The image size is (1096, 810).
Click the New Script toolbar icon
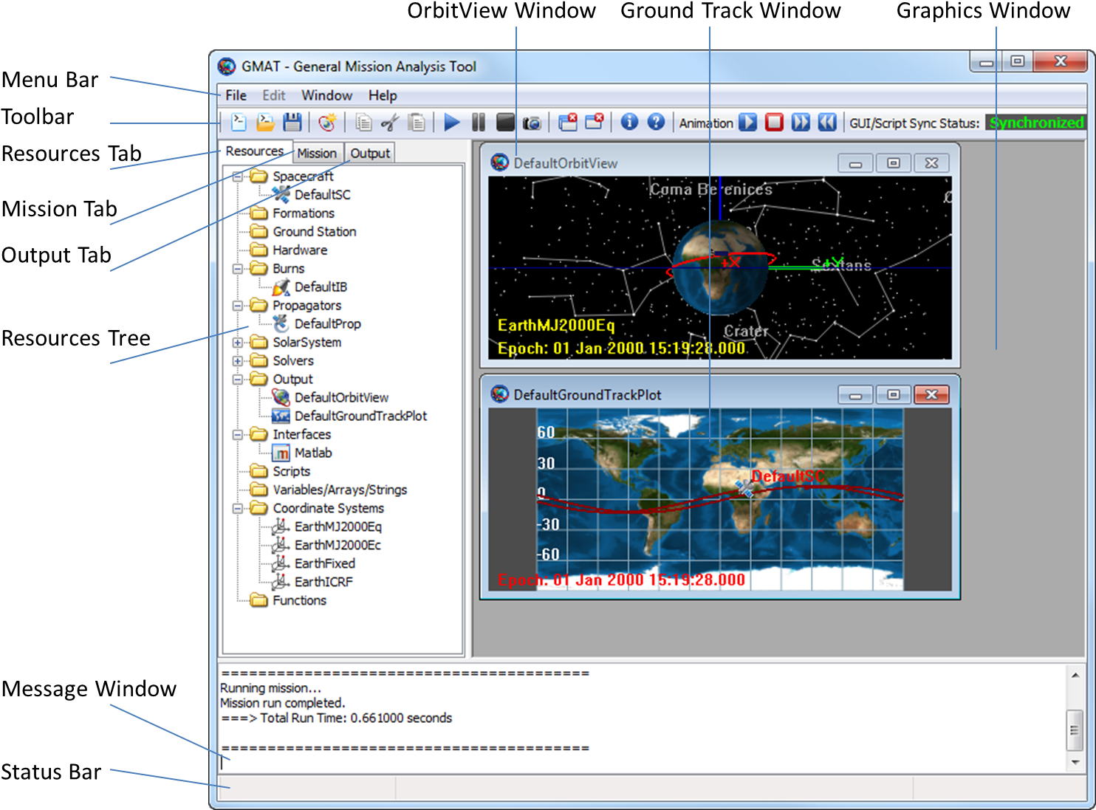(x=239, y=123)
